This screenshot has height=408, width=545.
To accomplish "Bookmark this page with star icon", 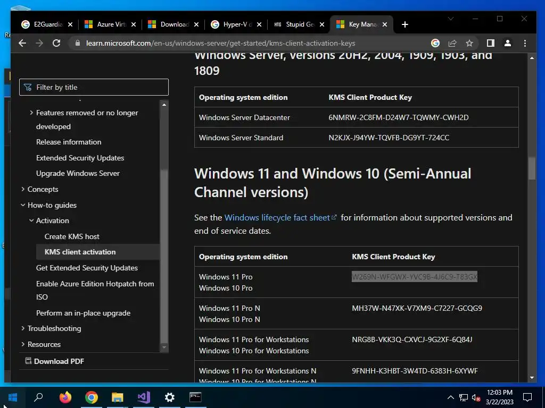I will [469, 43].
